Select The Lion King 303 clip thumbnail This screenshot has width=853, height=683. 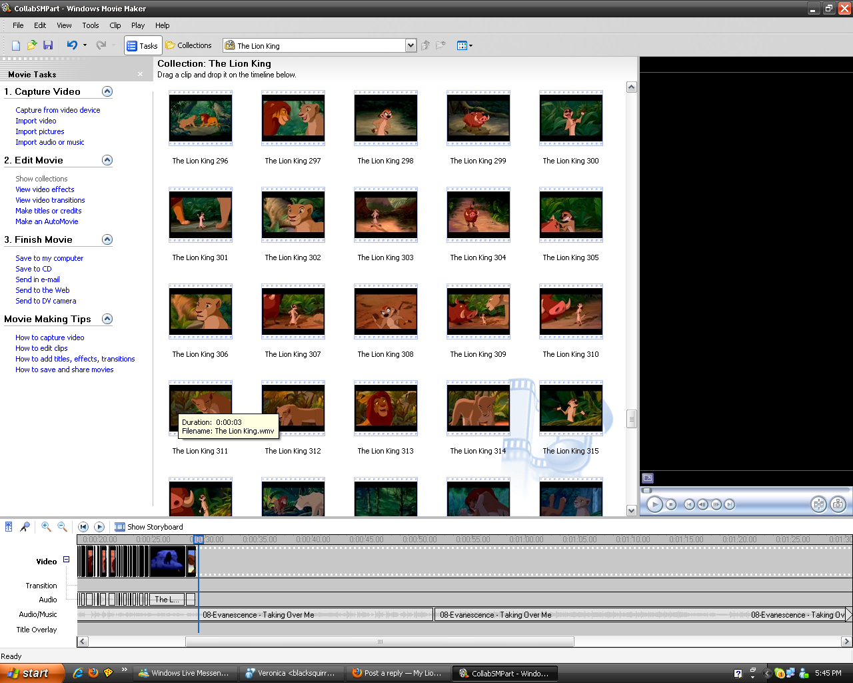click(x=386, y=215)
